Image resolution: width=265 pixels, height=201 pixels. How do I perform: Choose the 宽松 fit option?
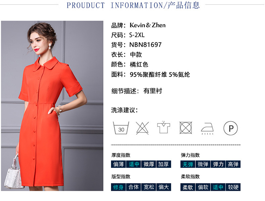pos(149,187)
